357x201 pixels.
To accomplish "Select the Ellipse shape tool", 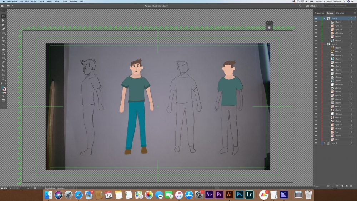I will (4, 33).
